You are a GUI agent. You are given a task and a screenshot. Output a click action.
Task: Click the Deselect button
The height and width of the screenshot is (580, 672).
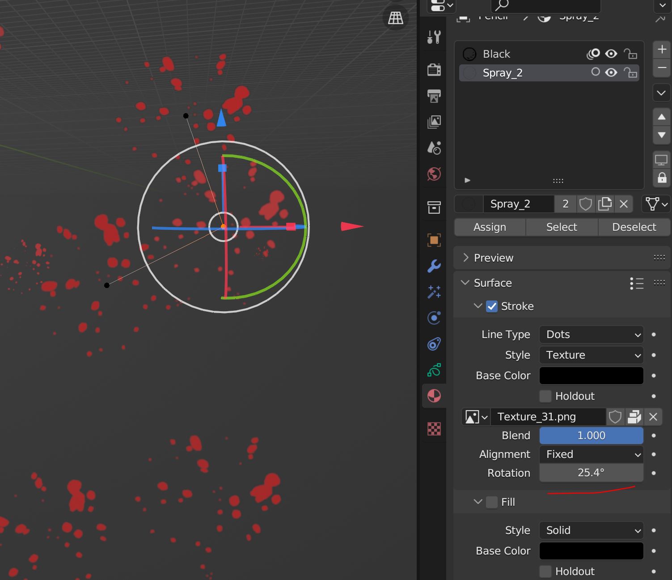pyautogui.click(x=634, y=227)
